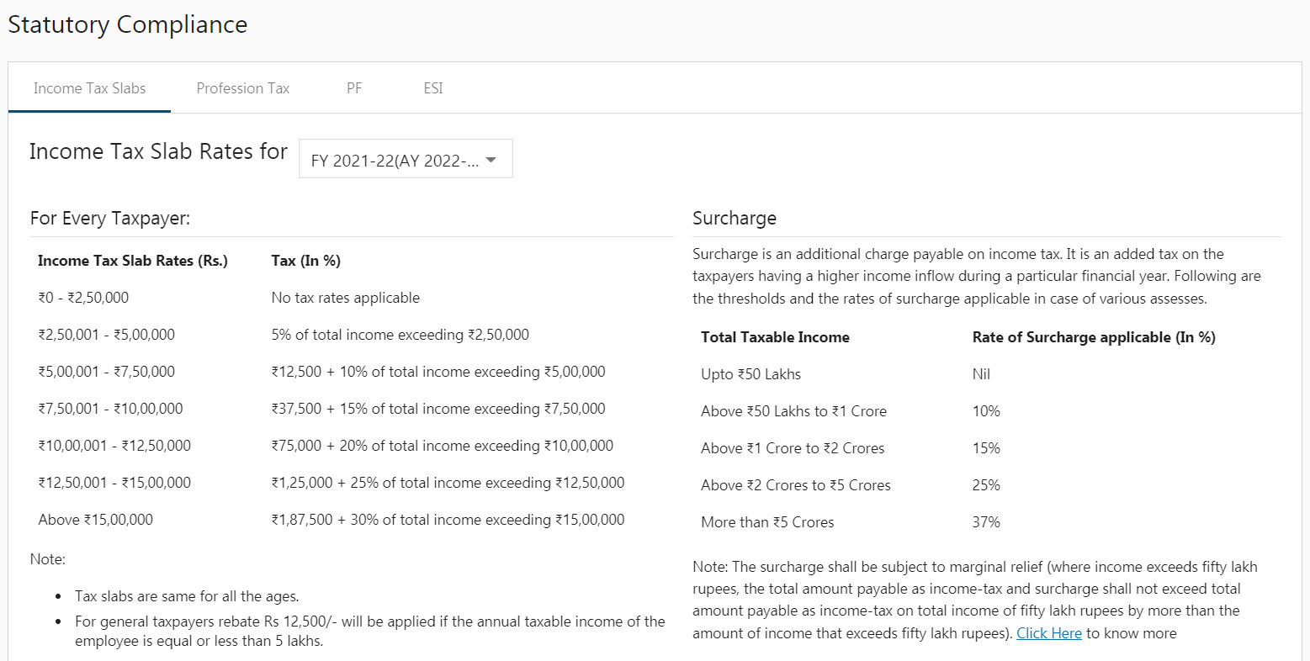Click the '₹12,500 + 10%' tax cell
1310x661 pixels.
[438, 372]
